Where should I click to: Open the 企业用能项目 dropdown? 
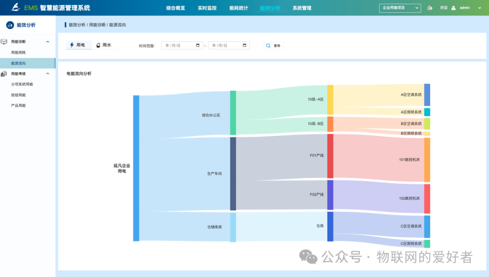pos(399,8)
